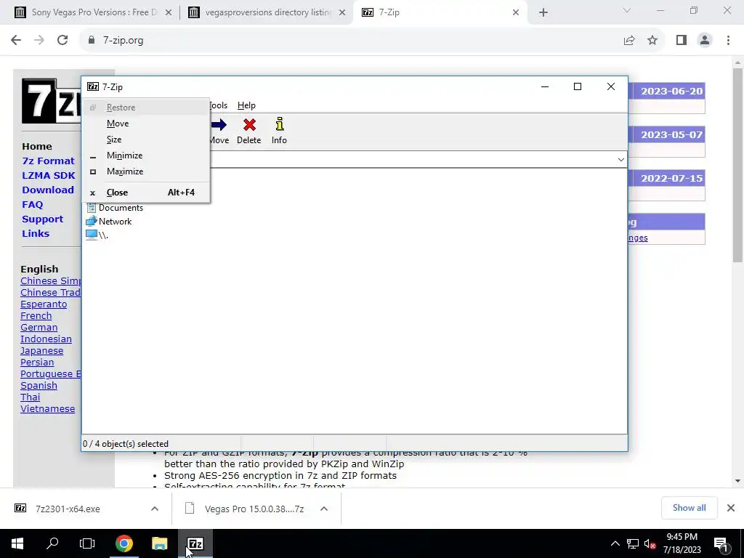Image resolution: width=744 pixels, height=558 pixels.
Task: Open the Tools menu in 7-Zip
Action: [x=219, y=105]
